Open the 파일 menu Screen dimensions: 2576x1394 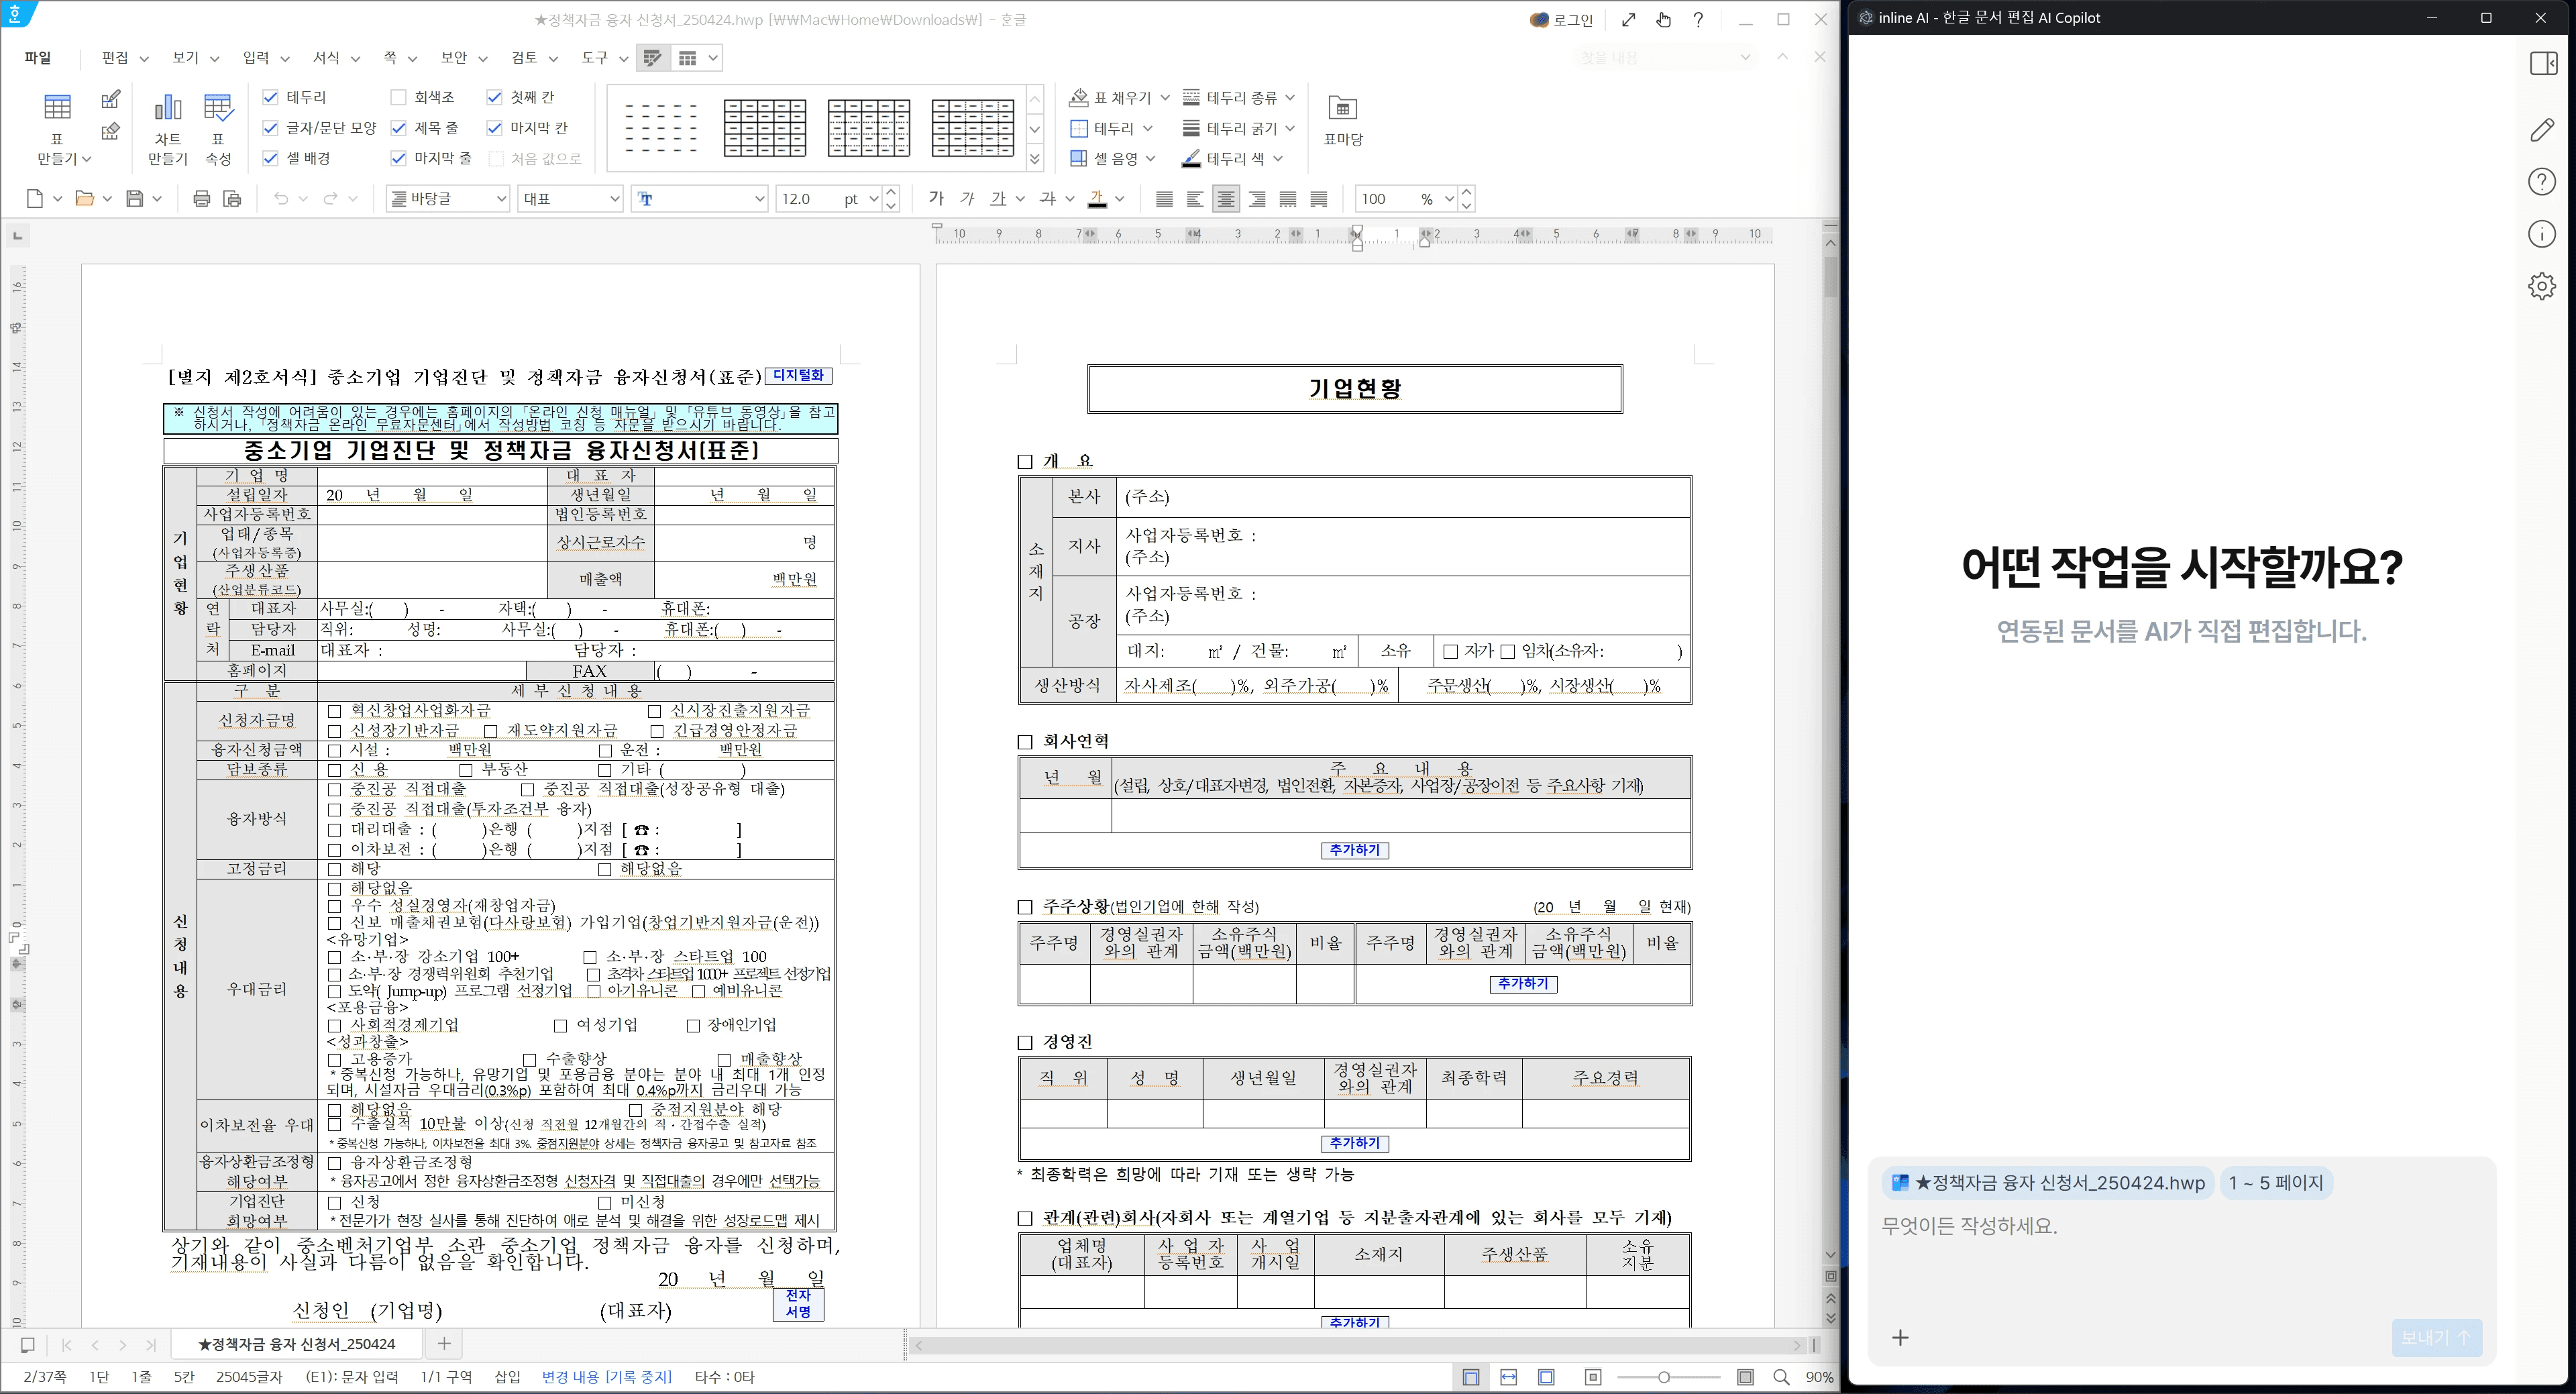pyautogui.click(x=38, y=58)
